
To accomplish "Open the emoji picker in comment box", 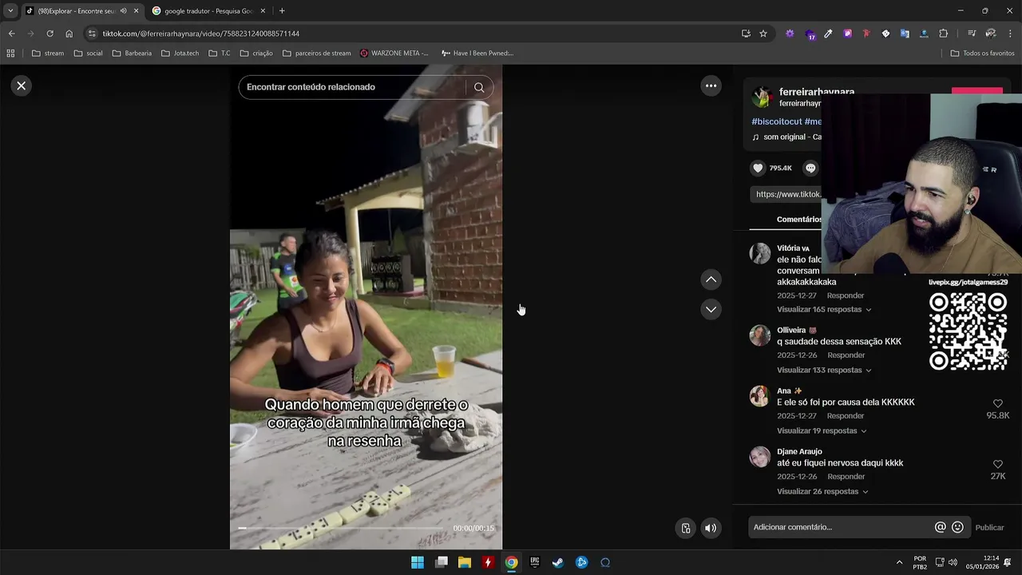I will (x=958, y=527).
